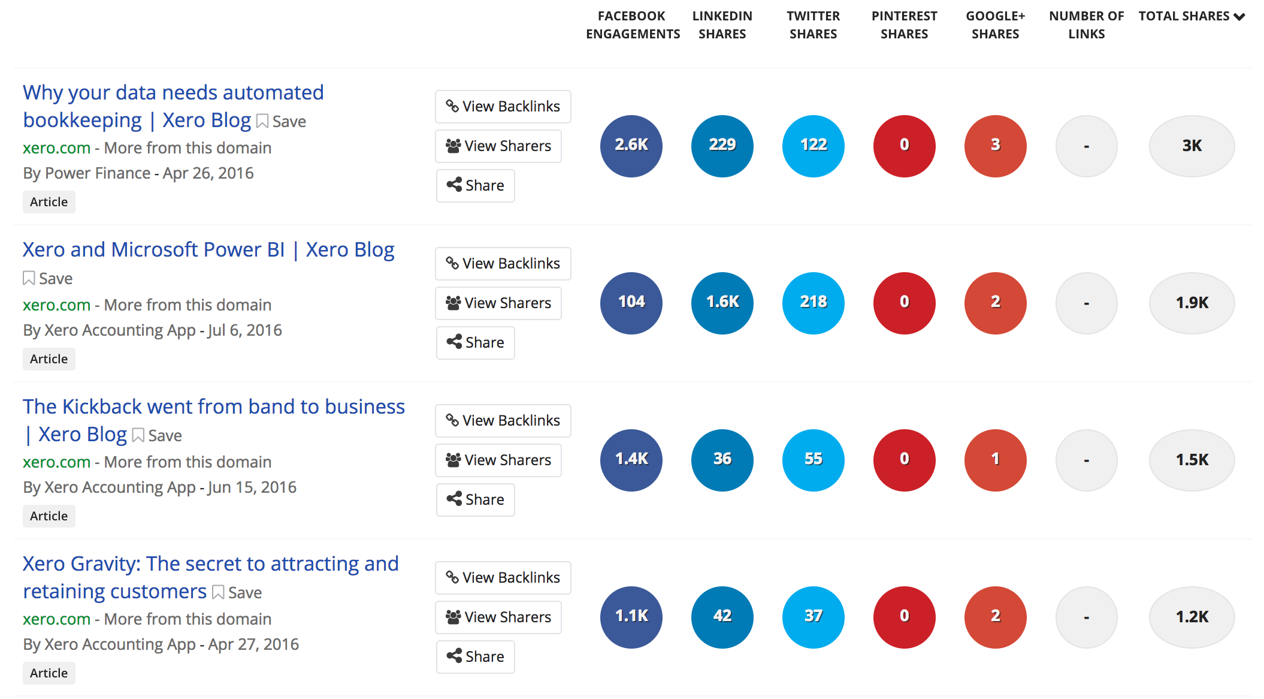Click Twitter shares circle showing 55

pos(814,460)
